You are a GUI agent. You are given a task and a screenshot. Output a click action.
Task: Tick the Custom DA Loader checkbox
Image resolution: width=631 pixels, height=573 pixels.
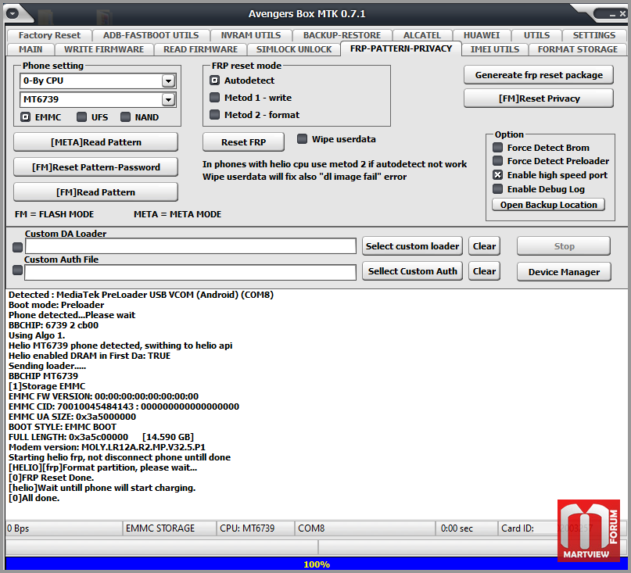pyautogui.click(x=17, y=247)
